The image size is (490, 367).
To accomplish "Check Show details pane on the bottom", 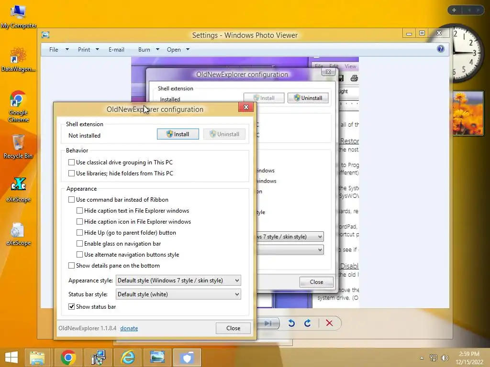I will coord(72,266).
